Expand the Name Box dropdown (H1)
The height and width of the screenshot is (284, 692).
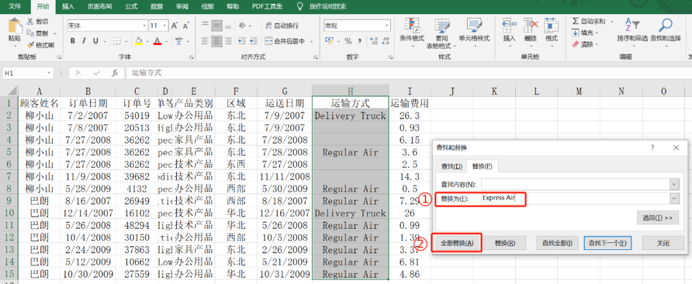(48, 73)
